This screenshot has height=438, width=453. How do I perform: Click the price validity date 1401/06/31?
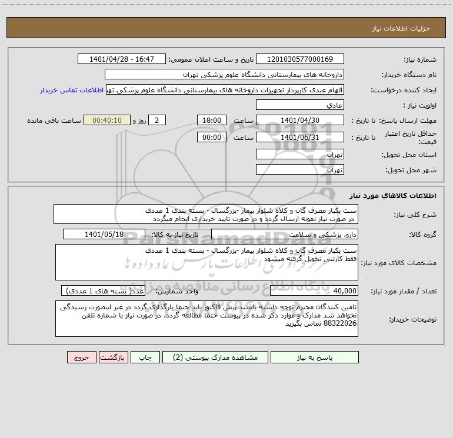300,137
